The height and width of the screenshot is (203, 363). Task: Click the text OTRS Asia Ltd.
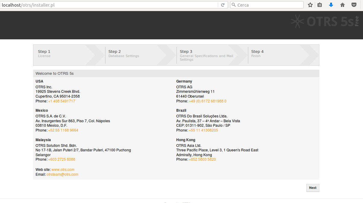(189, 146)
